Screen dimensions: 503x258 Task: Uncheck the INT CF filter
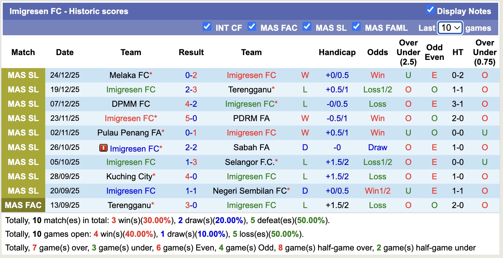point(207,26)
